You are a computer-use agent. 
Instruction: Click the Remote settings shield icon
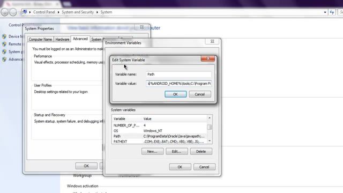[4, 44]
